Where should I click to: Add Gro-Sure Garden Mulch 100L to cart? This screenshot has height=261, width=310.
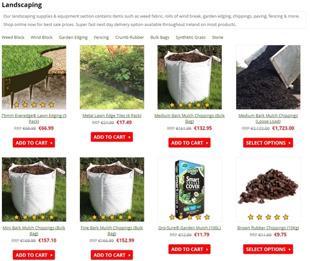[190, 249]
